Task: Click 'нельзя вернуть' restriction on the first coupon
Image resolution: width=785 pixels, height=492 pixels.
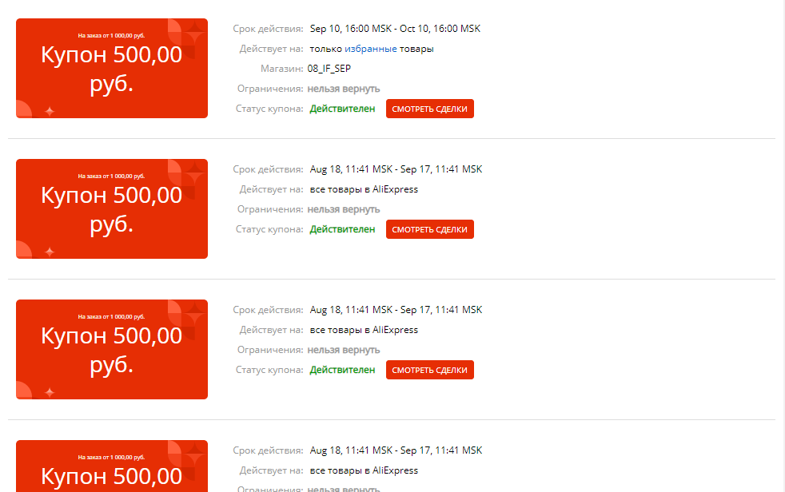Action: pos(344,89)
